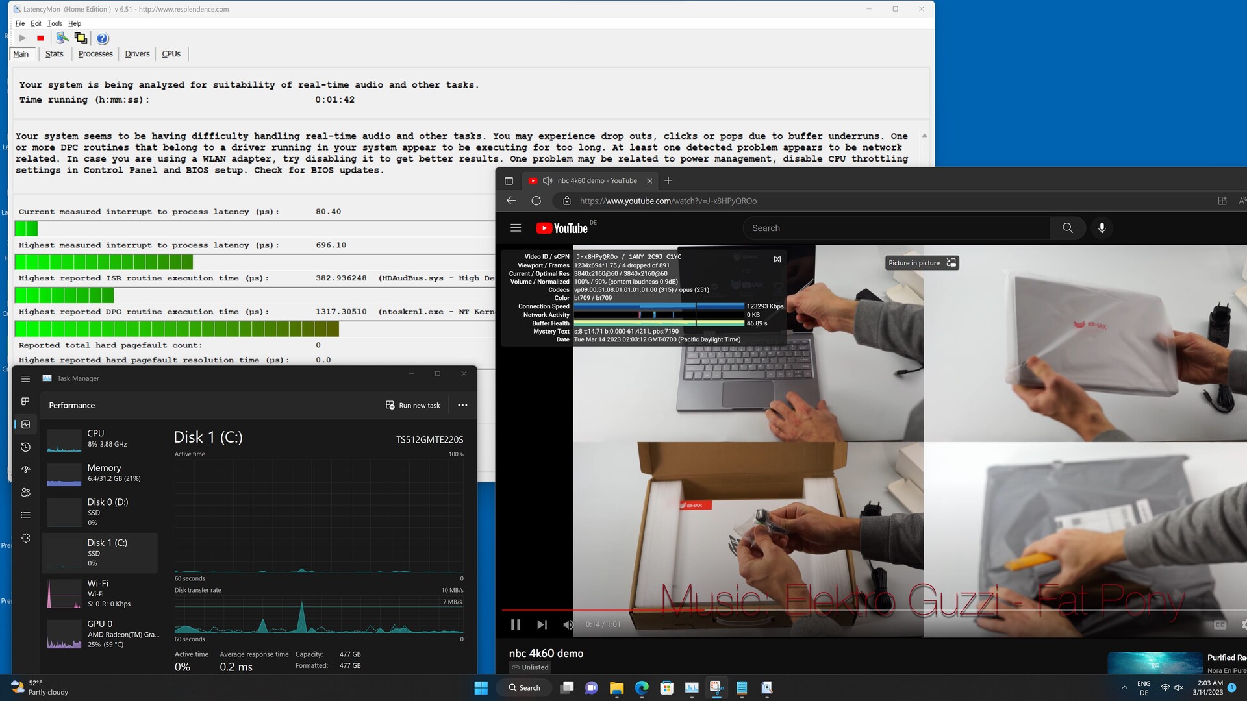1247x701 pixels.
Task: Start voice search with microphone icon
Action: pos(1102,228)
